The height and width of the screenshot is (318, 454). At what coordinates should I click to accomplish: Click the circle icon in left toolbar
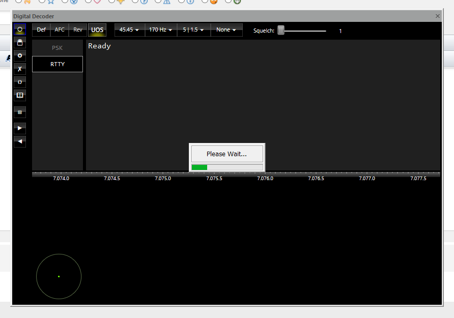[20, 30]
